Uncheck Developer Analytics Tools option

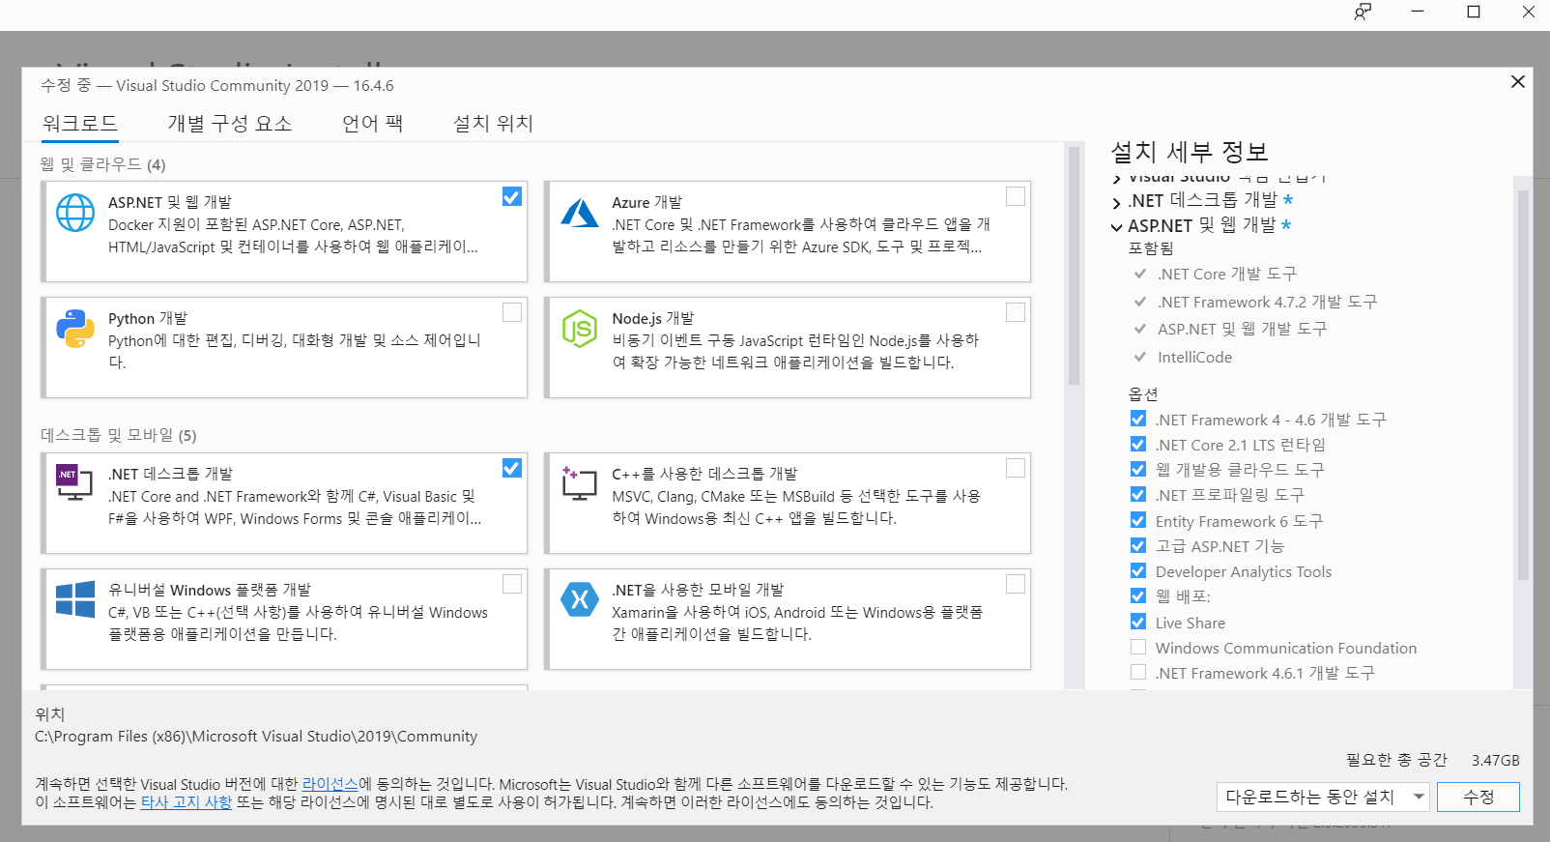point(1138,570)
